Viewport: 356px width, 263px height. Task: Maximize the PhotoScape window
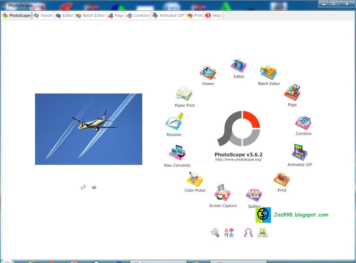coord(333,4)
